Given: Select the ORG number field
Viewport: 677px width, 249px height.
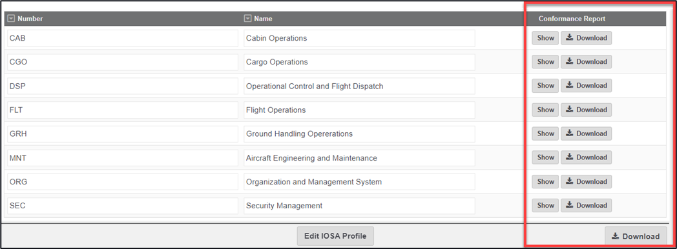Looking at the screenshot, I should tap(123, 182).
